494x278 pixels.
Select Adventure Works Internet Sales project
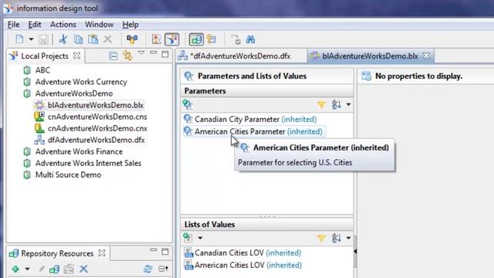88,163
